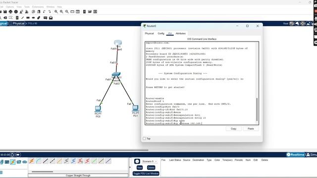Choose the automatic connection lightning cable
The height and width of the screenshot is (178, 317).
click(32, 161)
